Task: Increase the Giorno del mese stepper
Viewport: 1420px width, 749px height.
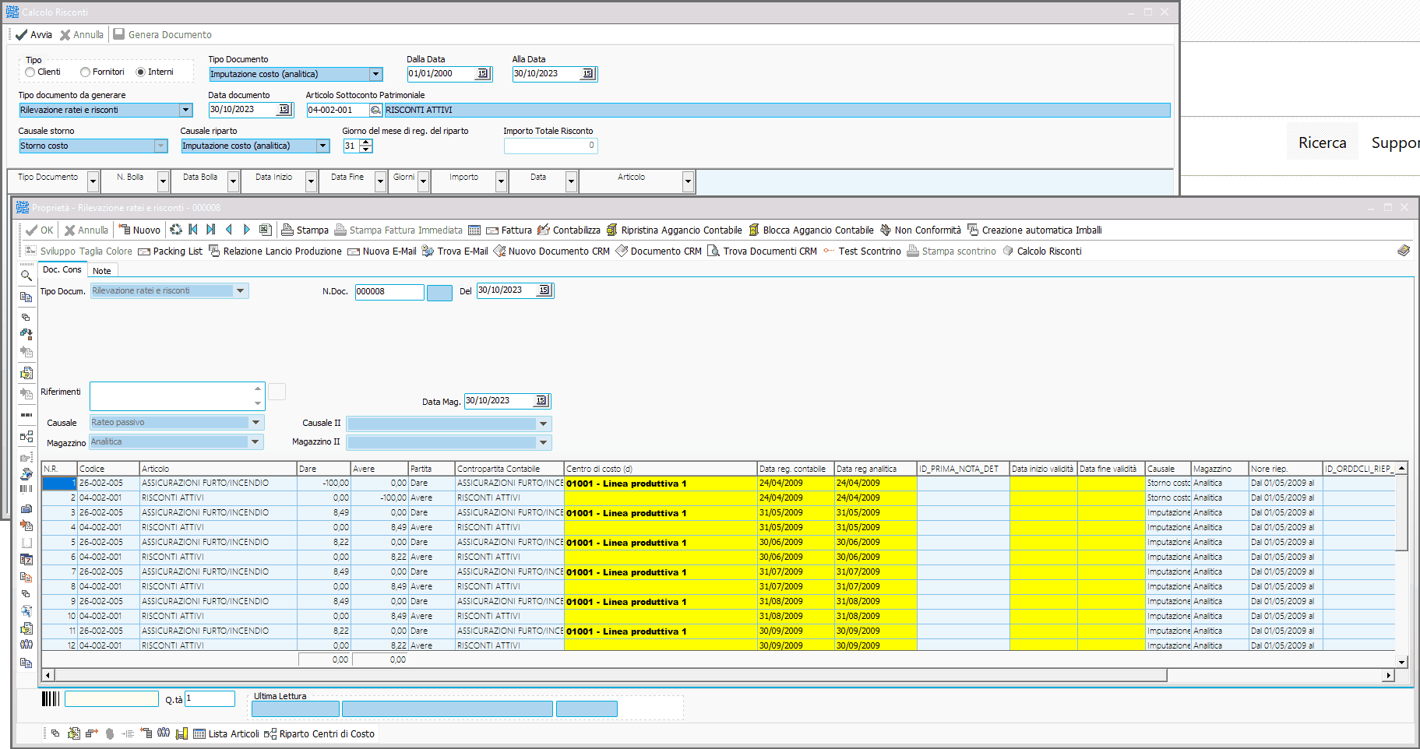Action: tap(366, 142)
